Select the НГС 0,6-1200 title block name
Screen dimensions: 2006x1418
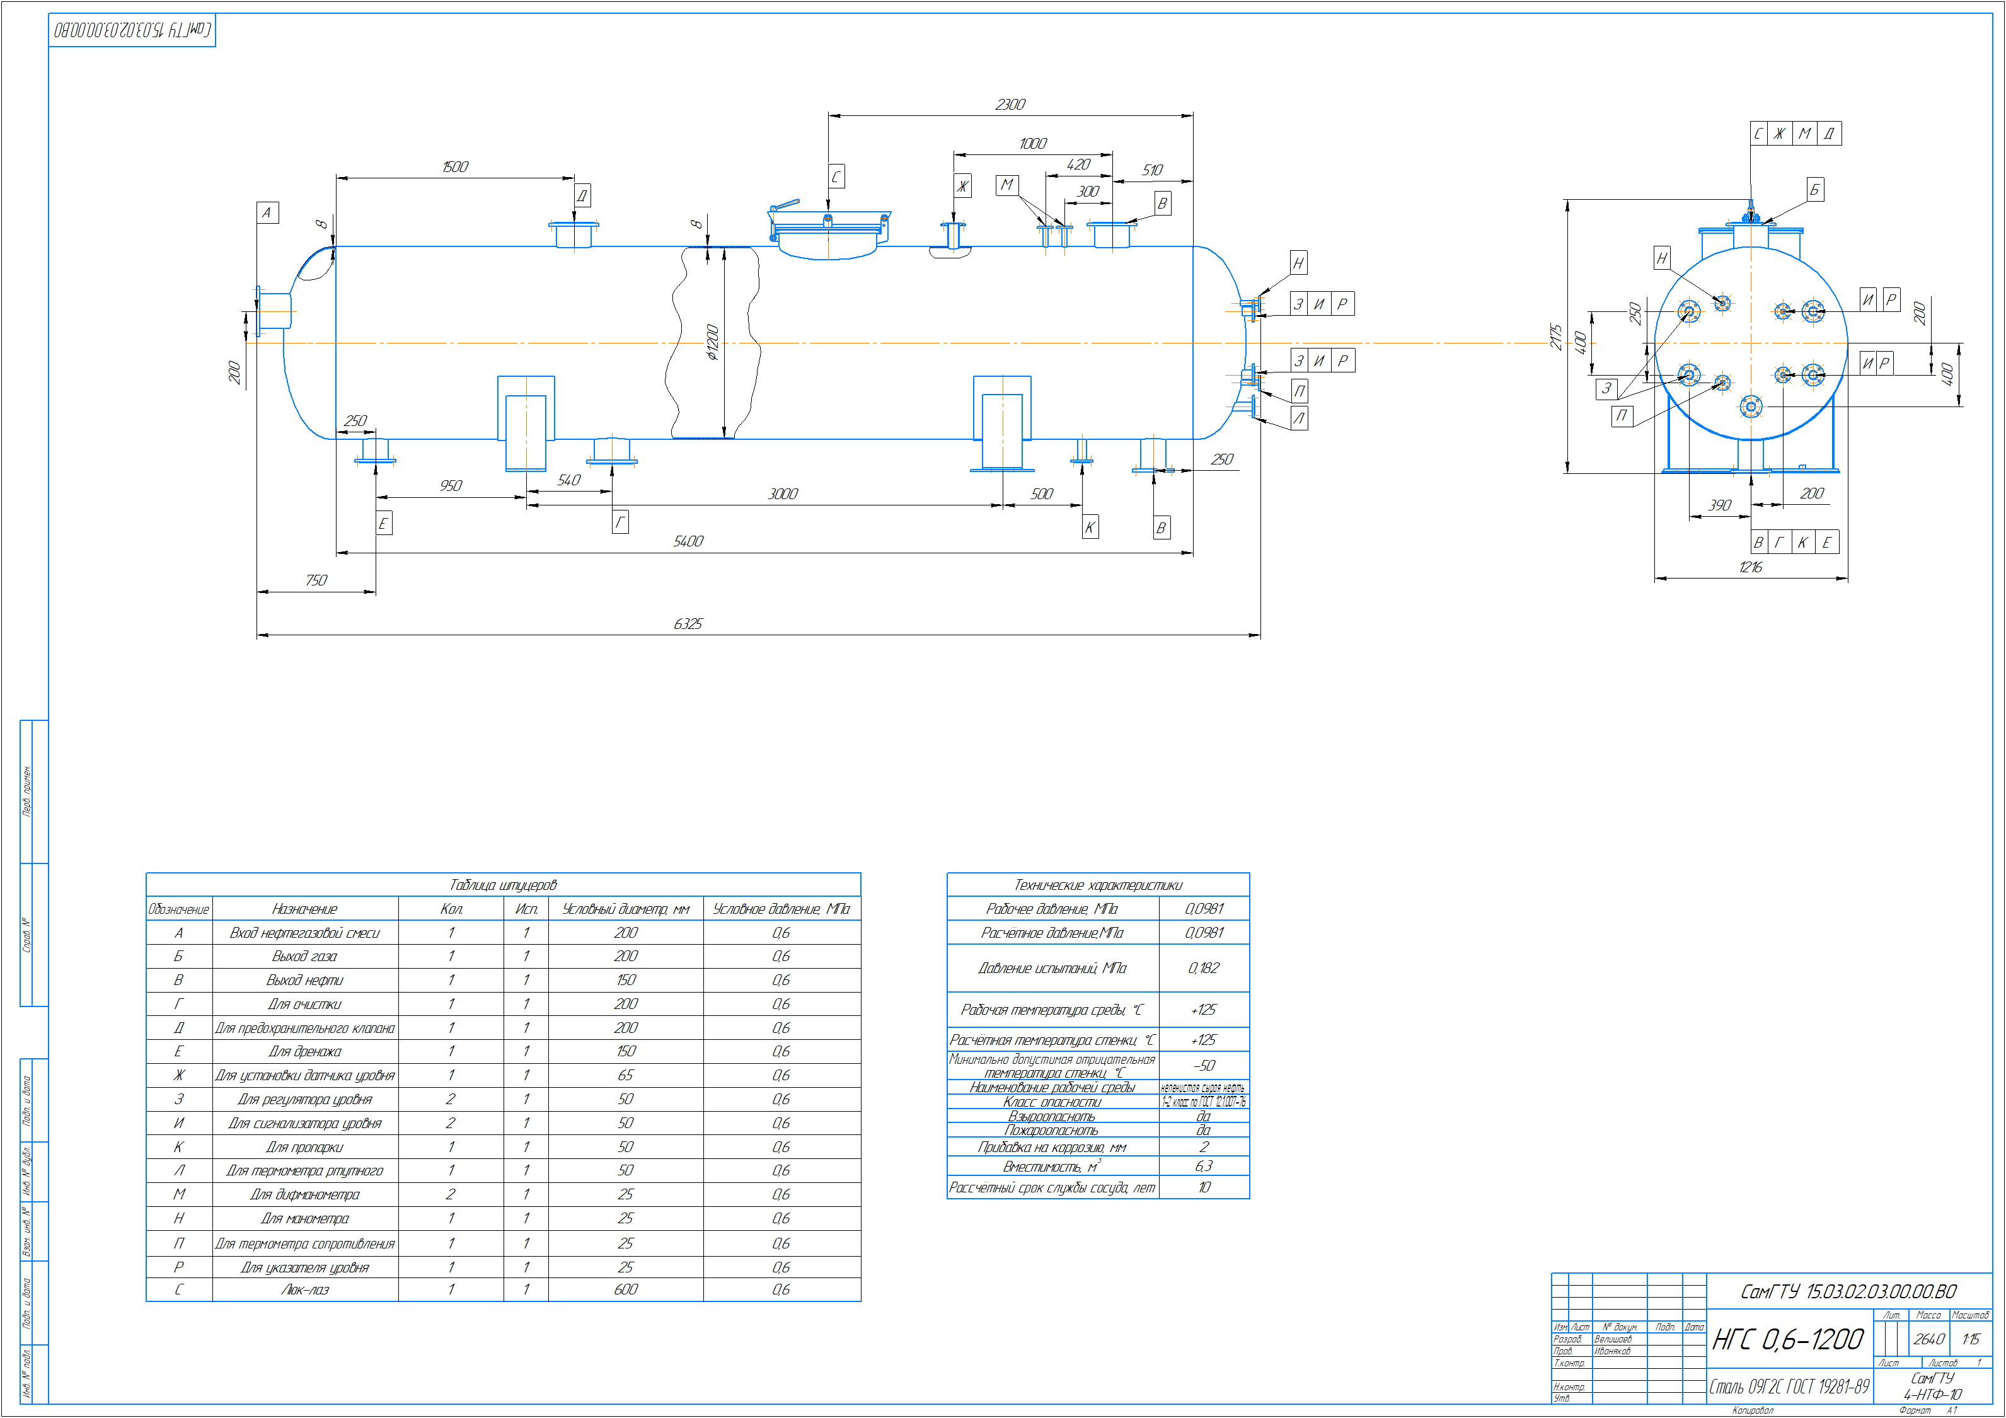tap(1787, 1339)
